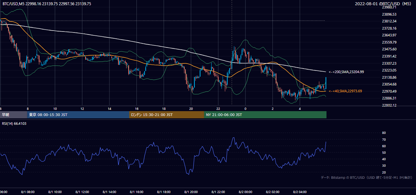Screen dimensions: 416x195
Task: Click RSI axis level 30
Action: [x=384, y=166]
